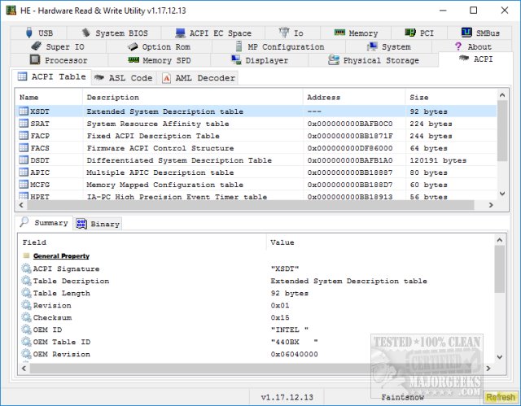Sort by Address column header
This screenshot has width=521, height=406.
pos(354,98)
